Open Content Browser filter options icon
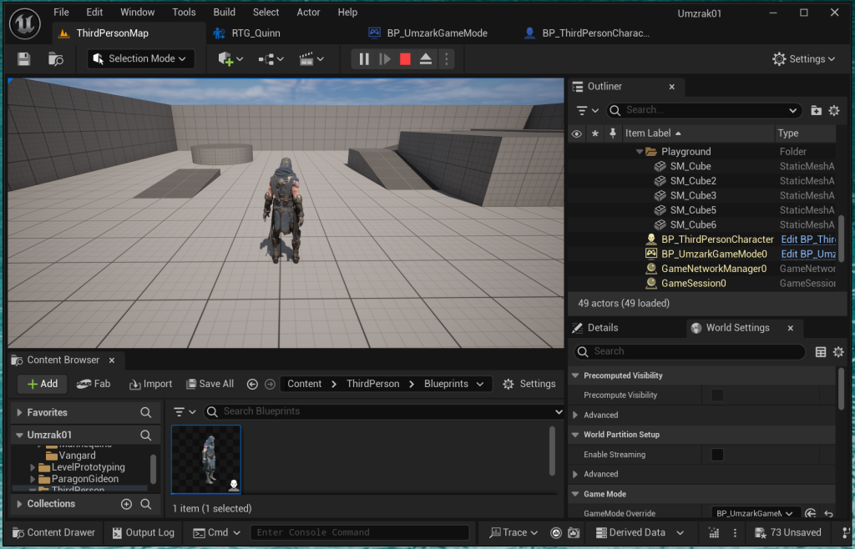The width and height of the screenshot is (855, 549). click(185, 412)
